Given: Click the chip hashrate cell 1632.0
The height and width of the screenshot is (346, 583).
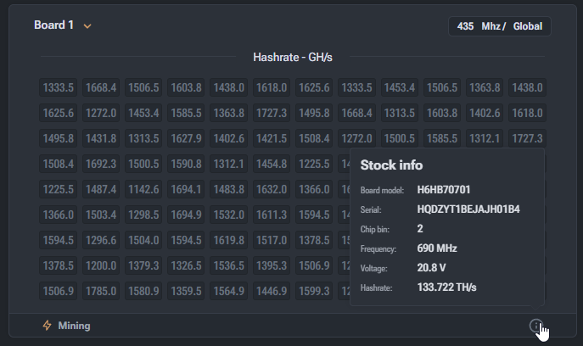Looking at the screenshot, I should tap(272, 189).
